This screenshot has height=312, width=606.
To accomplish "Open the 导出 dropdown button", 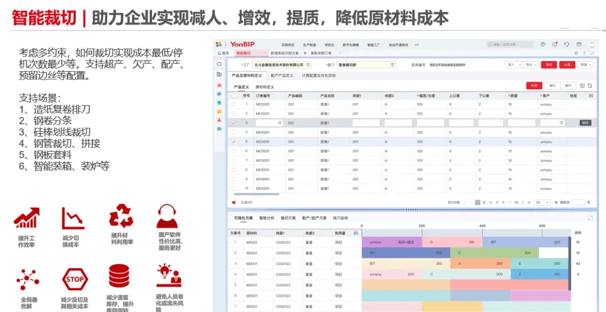I will (x=531, y=65).
